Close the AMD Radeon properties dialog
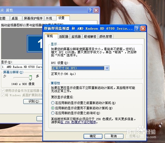 (x=143, y=29)
